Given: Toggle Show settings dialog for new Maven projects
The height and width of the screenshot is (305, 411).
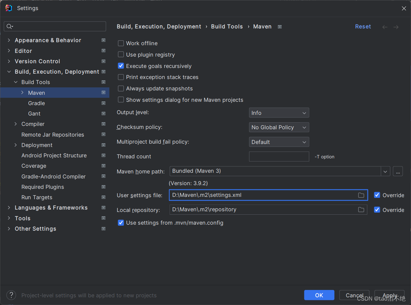Looking at the screenshot, I should coord(121,100).
